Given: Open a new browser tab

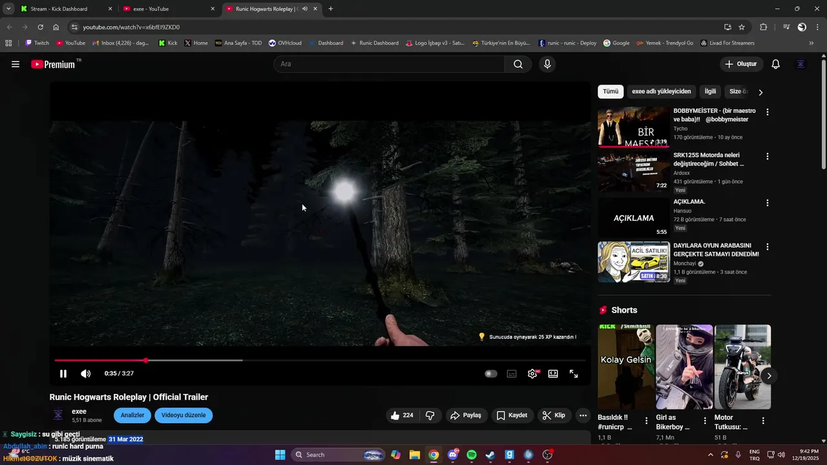Looking at the screenshot, I should [331, 9].
